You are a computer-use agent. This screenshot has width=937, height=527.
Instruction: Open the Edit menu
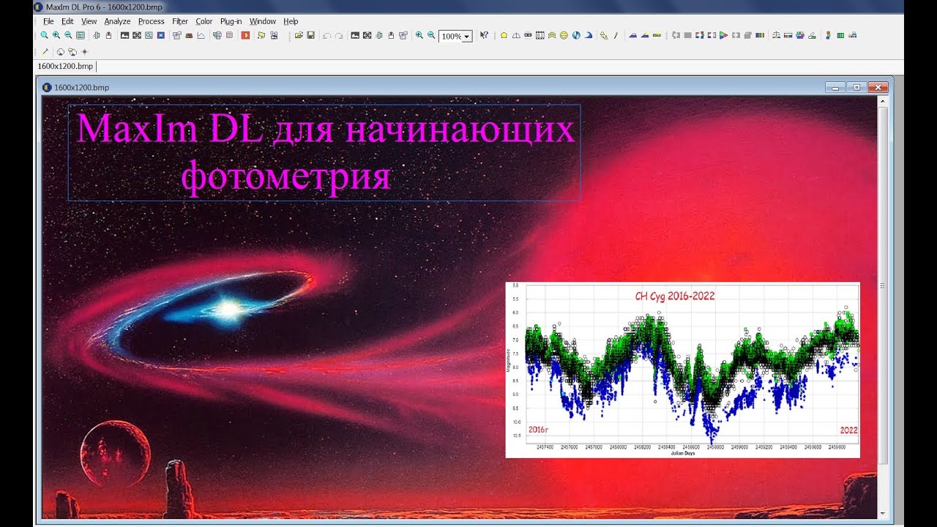pyautogui.click(x=67, y=21)
